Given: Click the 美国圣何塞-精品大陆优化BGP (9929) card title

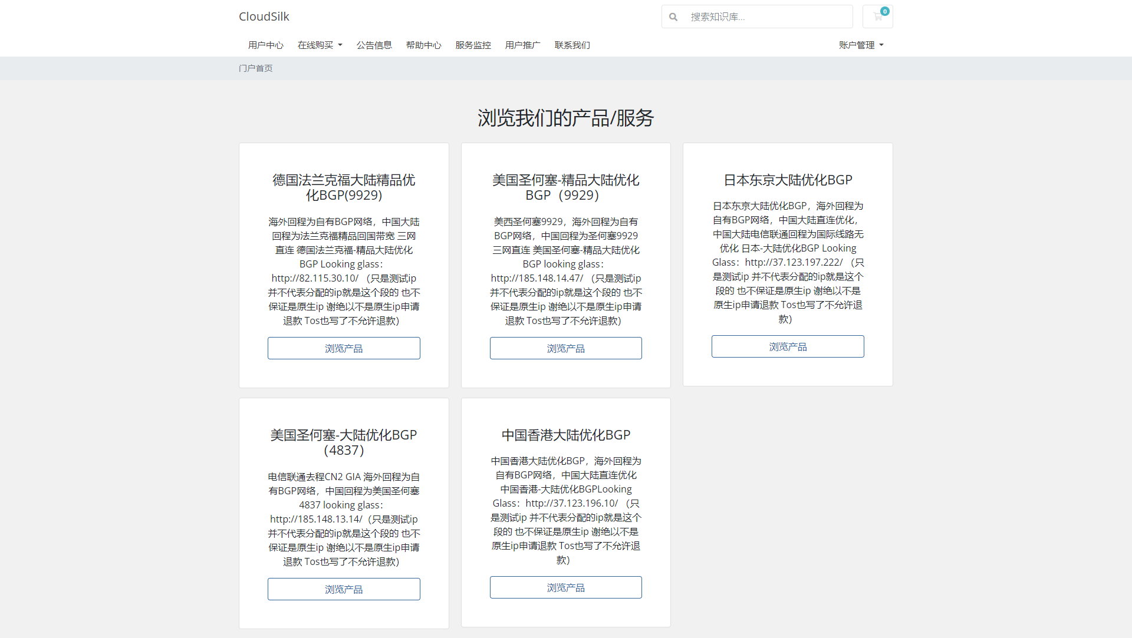Looking at the screenshot, I should [x=566, y=187].
